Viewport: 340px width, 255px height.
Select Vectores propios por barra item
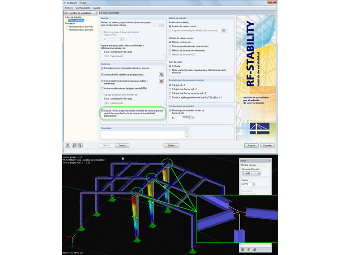pyautogui.click(x=81, y=30)
